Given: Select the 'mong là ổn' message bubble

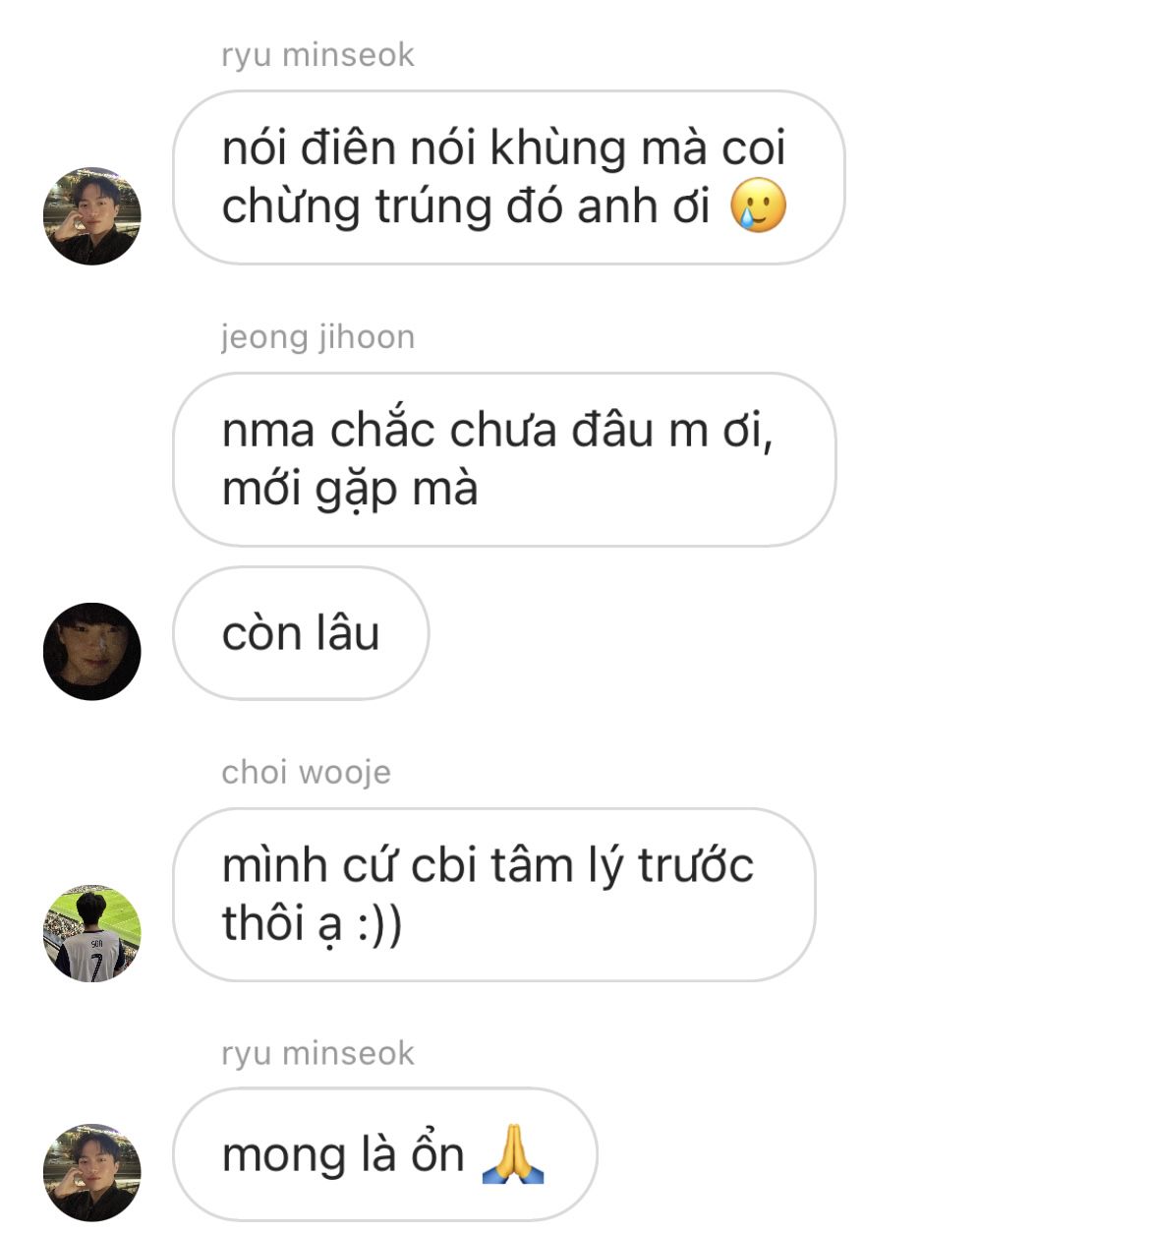Looking at the screenshot, I should point(385,1154).
